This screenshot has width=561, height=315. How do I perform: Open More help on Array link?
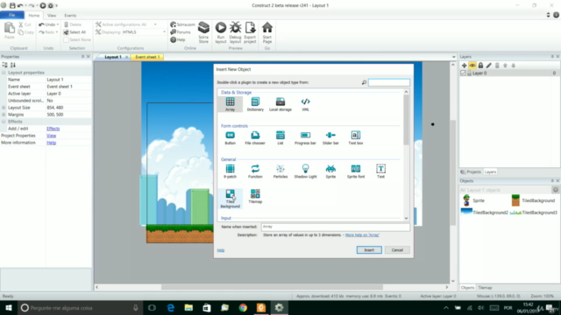(362, 235)
